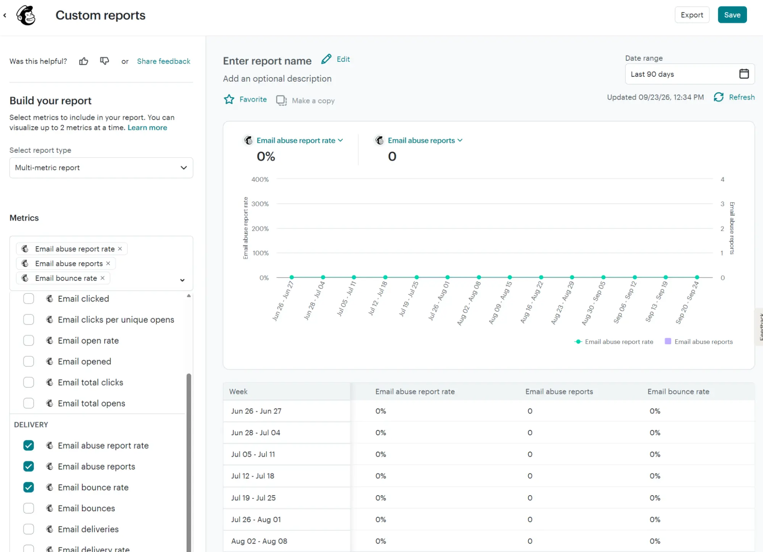Click the Export button
The width and height of the screenshot is (763, 552).
point(692,15)
